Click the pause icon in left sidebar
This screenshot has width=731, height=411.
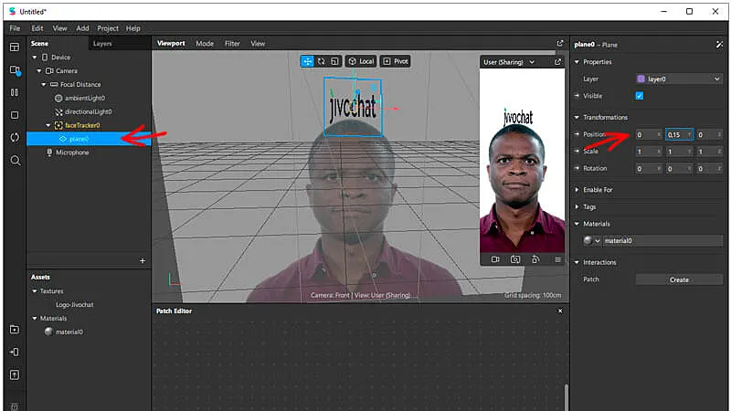pos(14,92)
